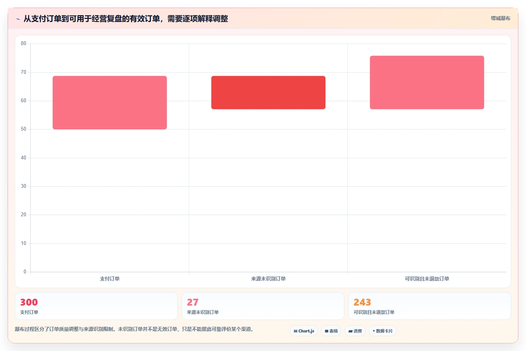The width and height of the screenshot is (526, 351).
Task: Select the 表格 tag chip
Action: (x=331, y=331)
